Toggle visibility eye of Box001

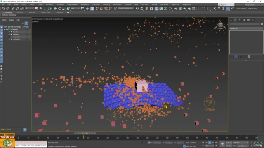point(9,32)
